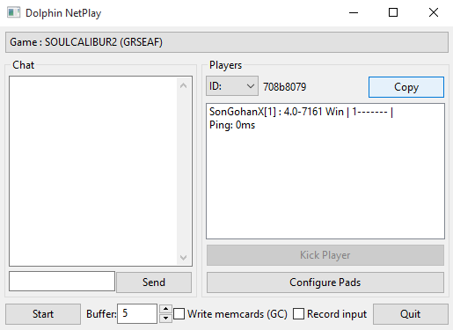Click the Start button
Image resolution: width=453 pixels, height=330 pixels.
click(43, 314)
